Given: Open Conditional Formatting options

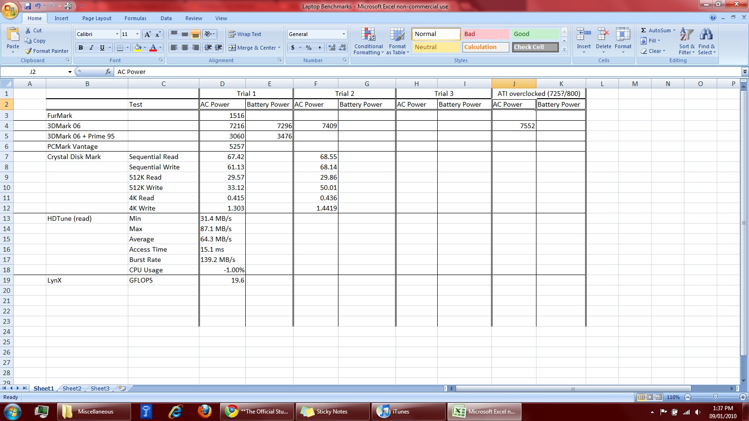Looking at the screenshot, I should click(x=368, y=41).
